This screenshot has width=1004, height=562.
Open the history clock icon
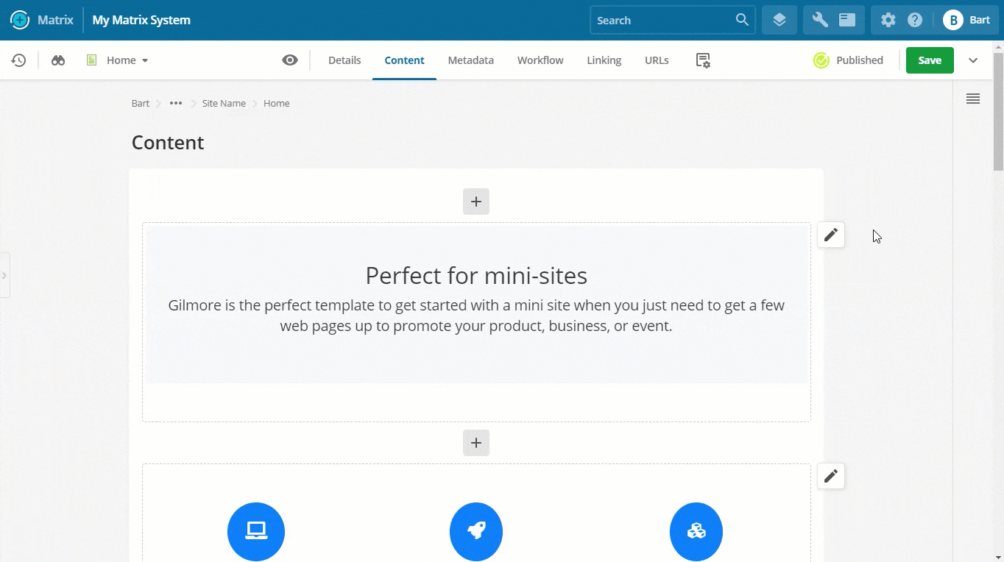(19, 60)
